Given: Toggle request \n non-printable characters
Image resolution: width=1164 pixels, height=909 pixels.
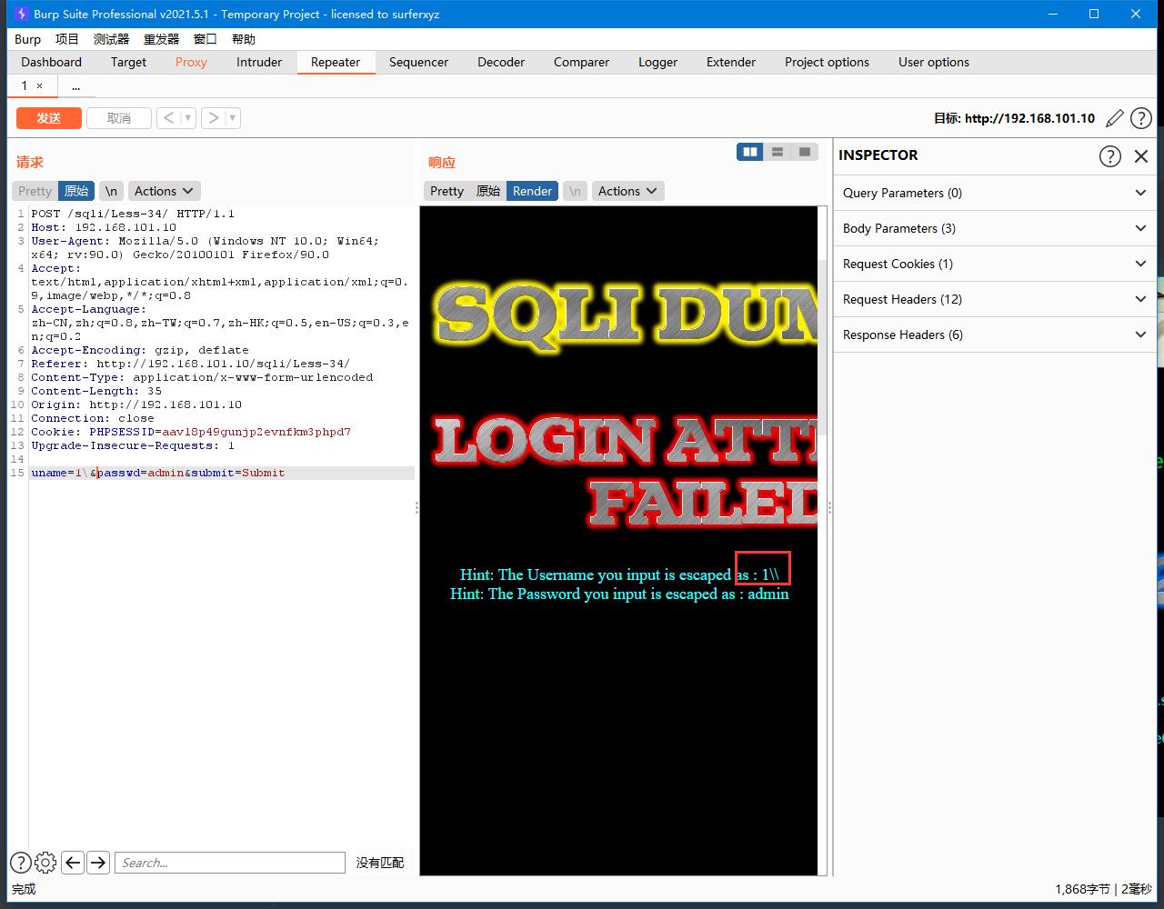Looking at the screenshot, I should coord(111,191).
